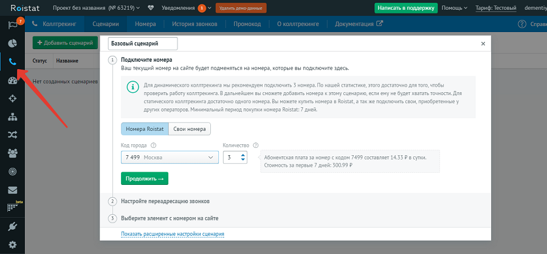Screen dimensions: 547x254
Task: Click the Продолжить button
Action: 145,178
